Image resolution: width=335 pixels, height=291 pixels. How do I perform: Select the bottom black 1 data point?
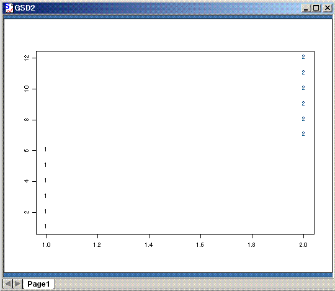point(45,226)
